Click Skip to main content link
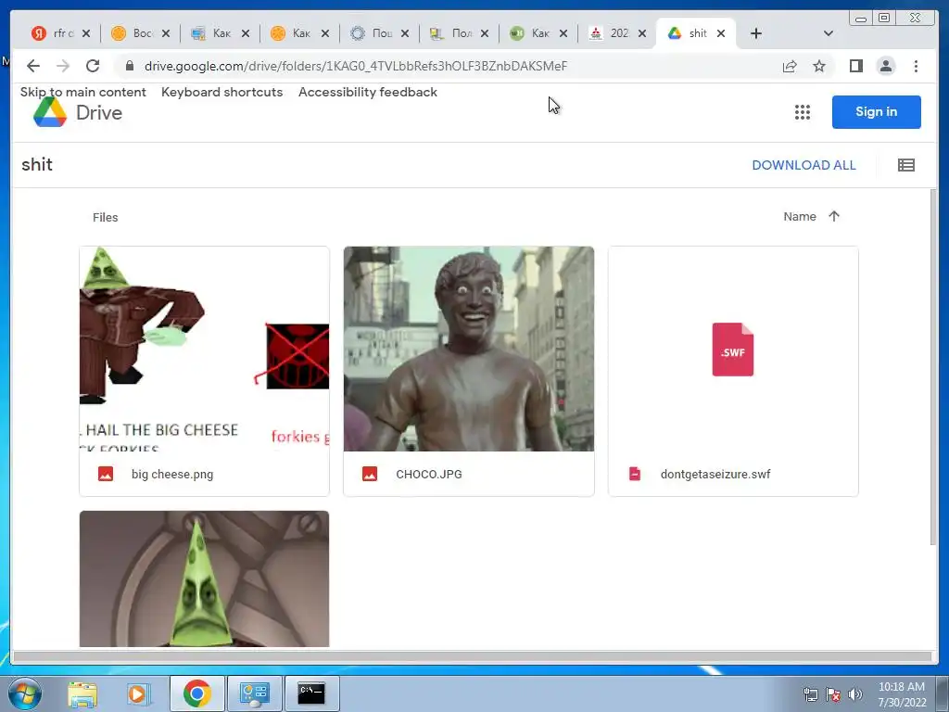 (82, 92)
